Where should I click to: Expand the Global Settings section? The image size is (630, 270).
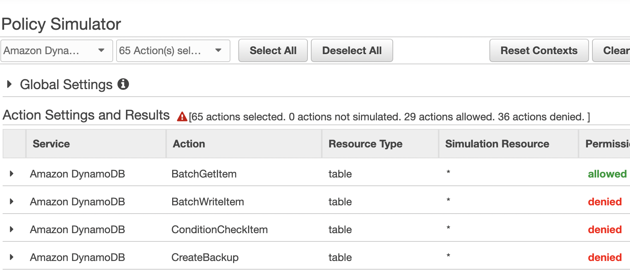(9, 84)
